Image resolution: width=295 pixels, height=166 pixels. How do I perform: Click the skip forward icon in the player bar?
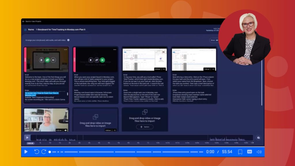44,152
